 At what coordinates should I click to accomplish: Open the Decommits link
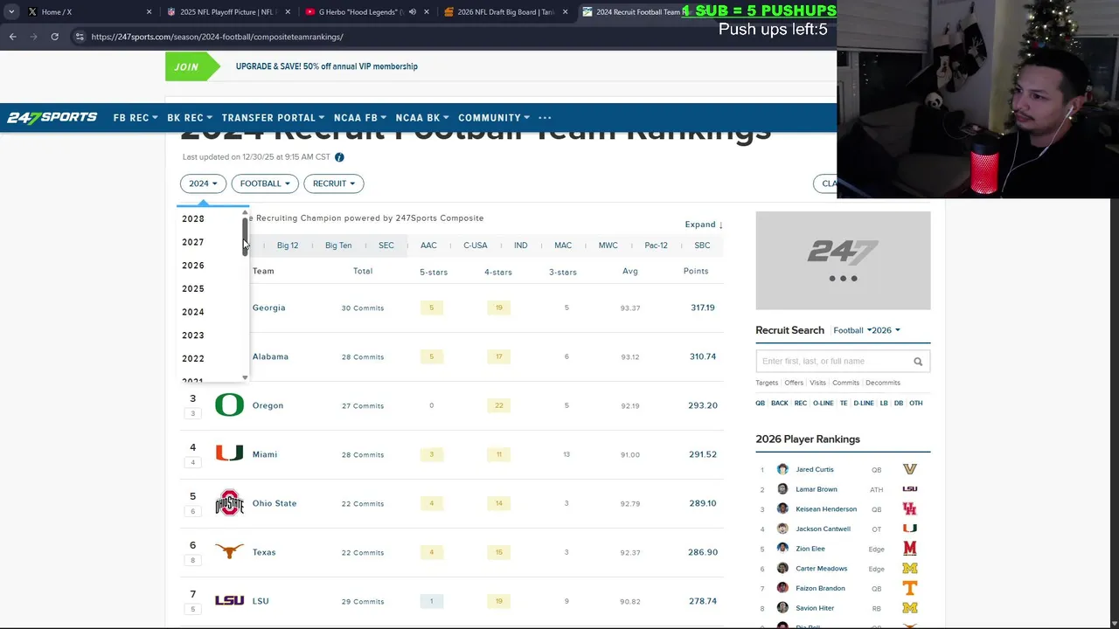[x=883, y=383]
